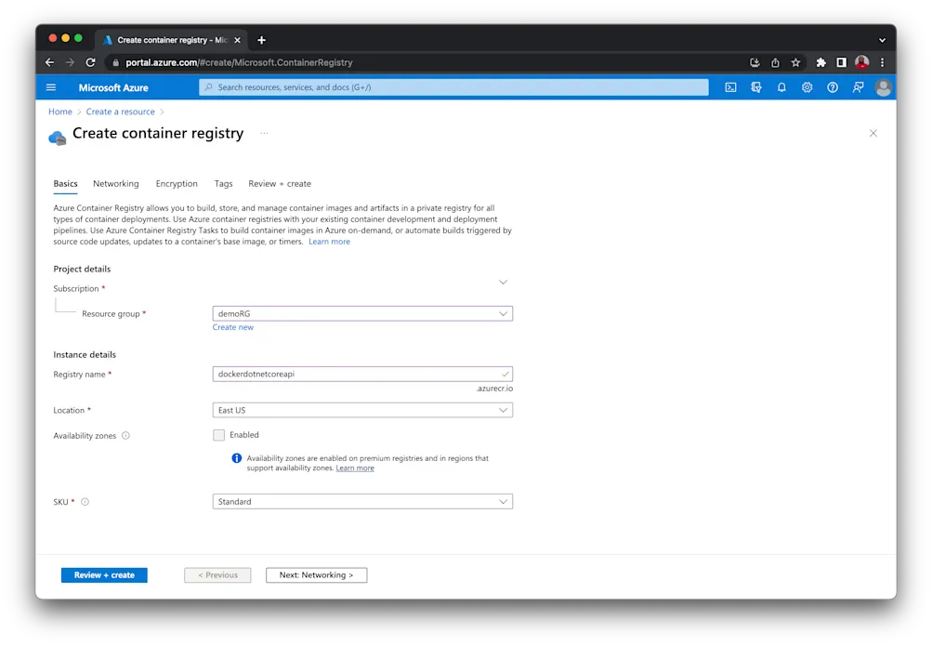Open the Azure account avatar
Screen dimensions: 932x646
point(884,86)
